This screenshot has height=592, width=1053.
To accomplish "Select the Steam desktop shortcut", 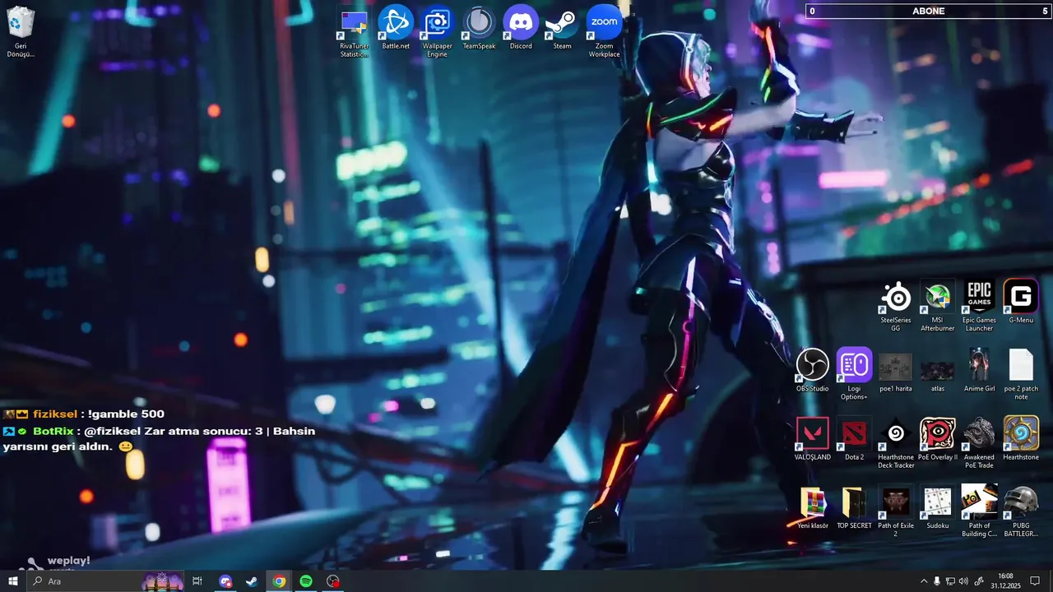I will 562,27.
